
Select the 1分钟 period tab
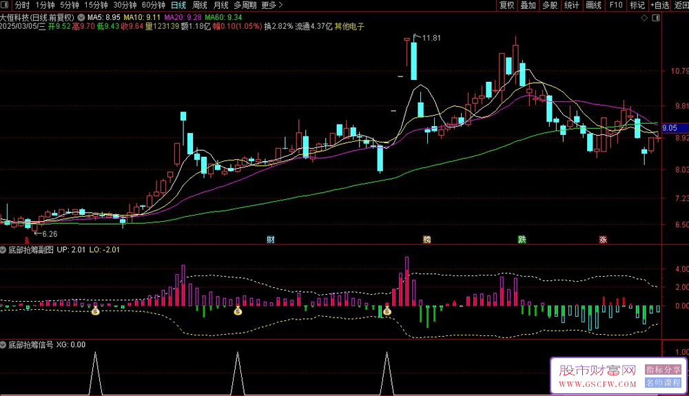tap(45, 6)
